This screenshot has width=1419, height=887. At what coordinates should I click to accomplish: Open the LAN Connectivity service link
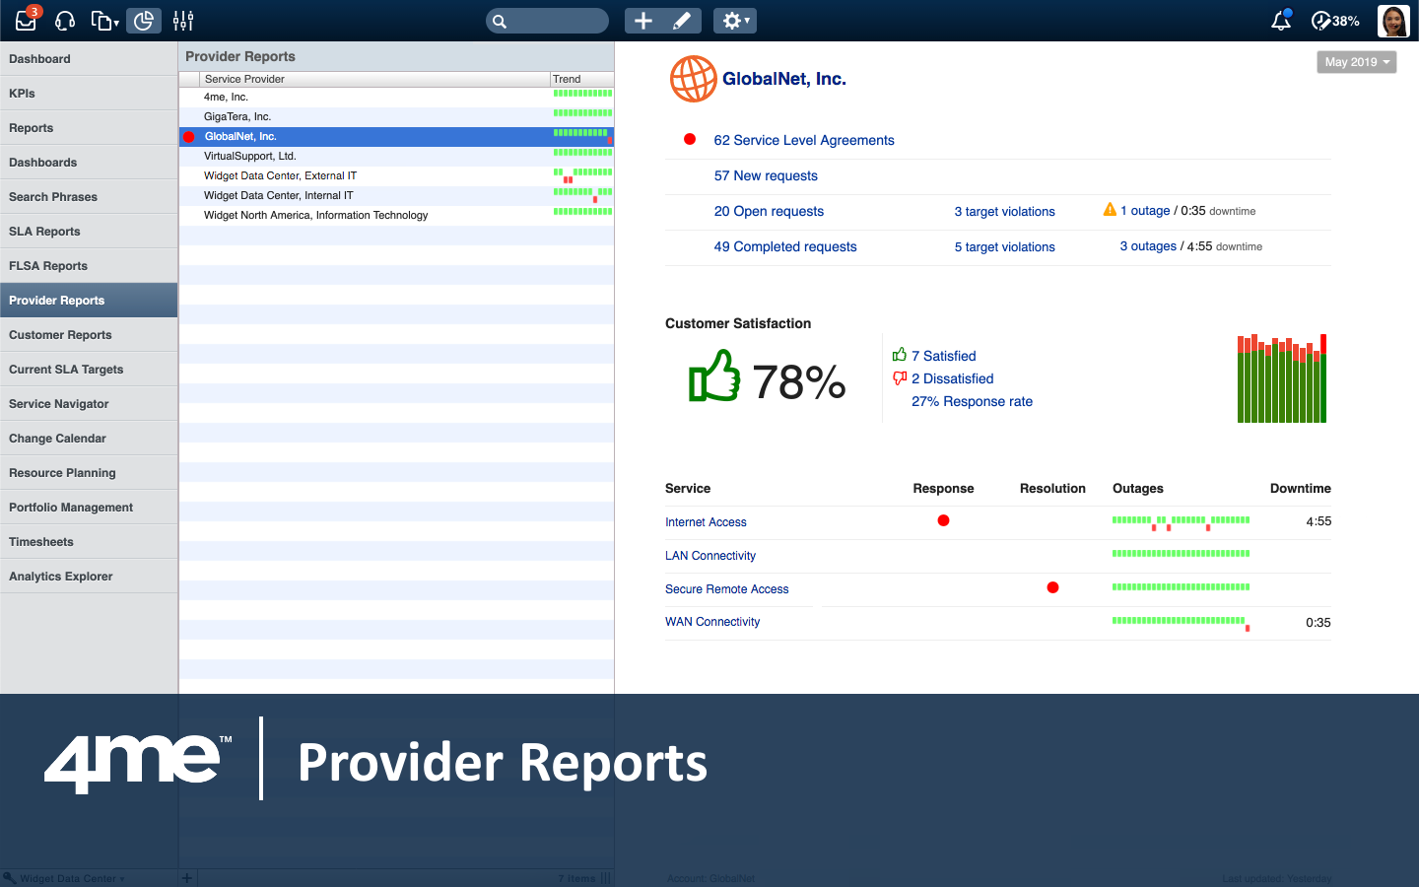pyautogui.click(x=710, y=556)
